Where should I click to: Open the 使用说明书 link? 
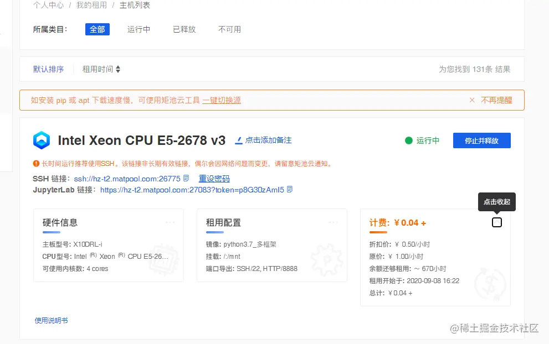pos(51,321)
